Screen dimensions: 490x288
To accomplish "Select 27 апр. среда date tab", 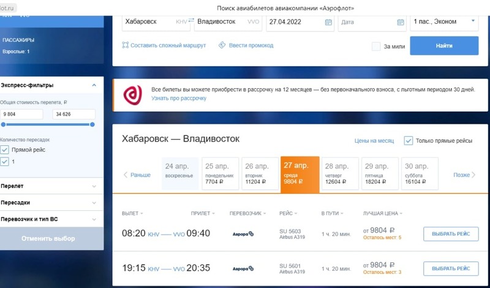I will [300, 175].
